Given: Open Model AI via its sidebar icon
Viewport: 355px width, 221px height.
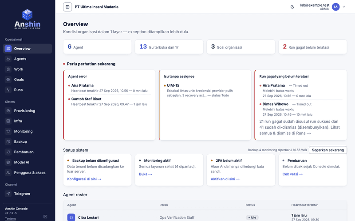Looking at the screenshot, I should [x=8, y=162].
